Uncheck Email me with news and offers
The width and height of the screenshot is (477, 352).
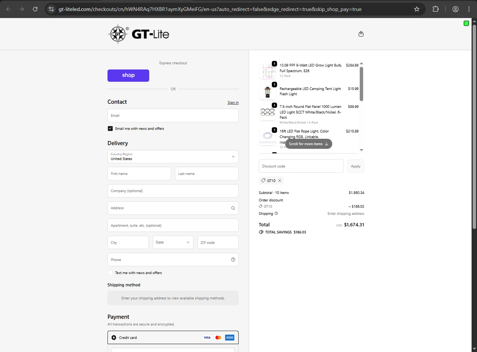point(110,128)
